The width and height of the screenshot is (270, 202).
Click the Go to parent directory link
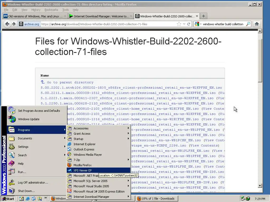(x=70, y=82)
